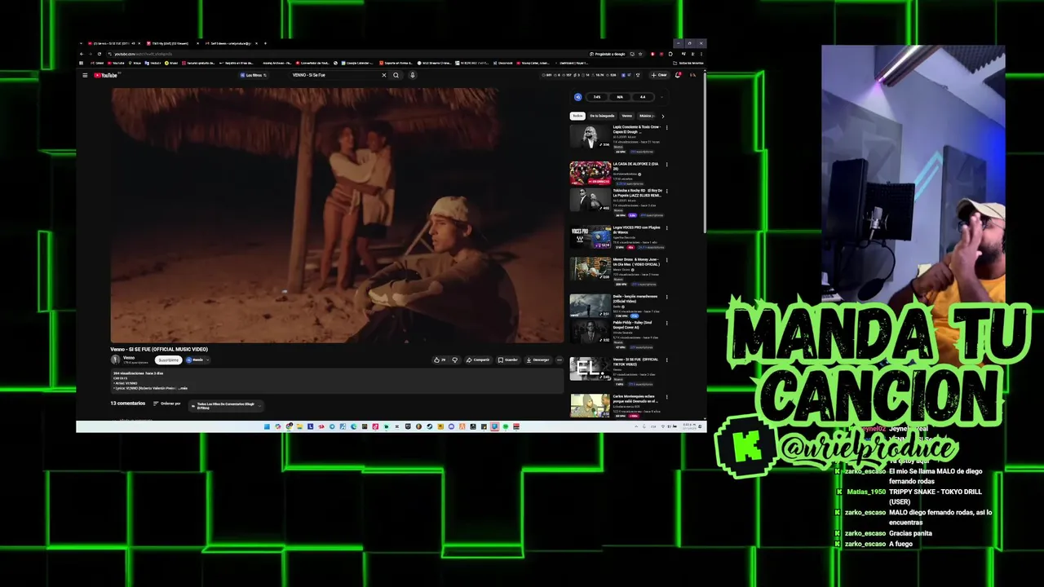The image size is (1044, 587).
Task: Bookmark this page with the star icon
Action: 640,54
